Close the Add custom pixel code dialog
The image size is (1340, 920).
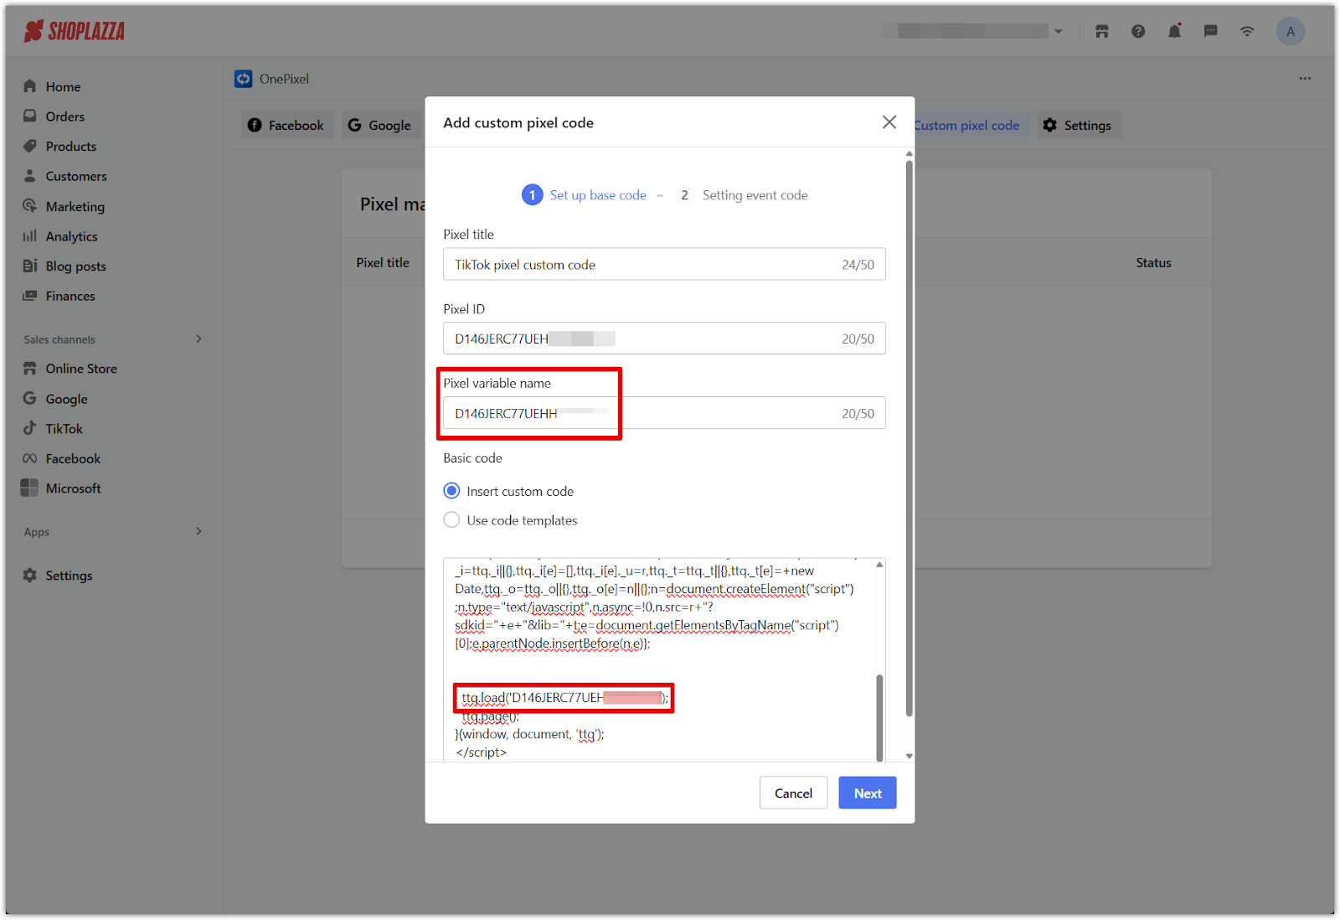click(889, 122)
